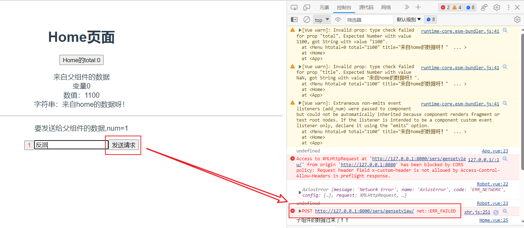Click the XHR network request icon beside xhr.js:251

point(496,212)
